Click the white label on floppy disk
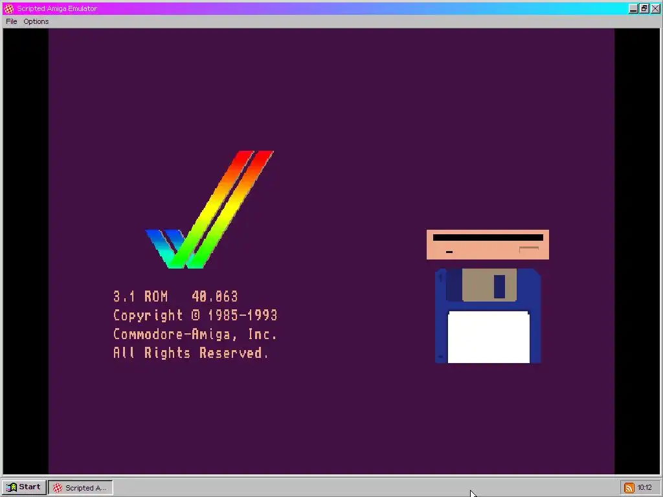 [x=488, y=337]
